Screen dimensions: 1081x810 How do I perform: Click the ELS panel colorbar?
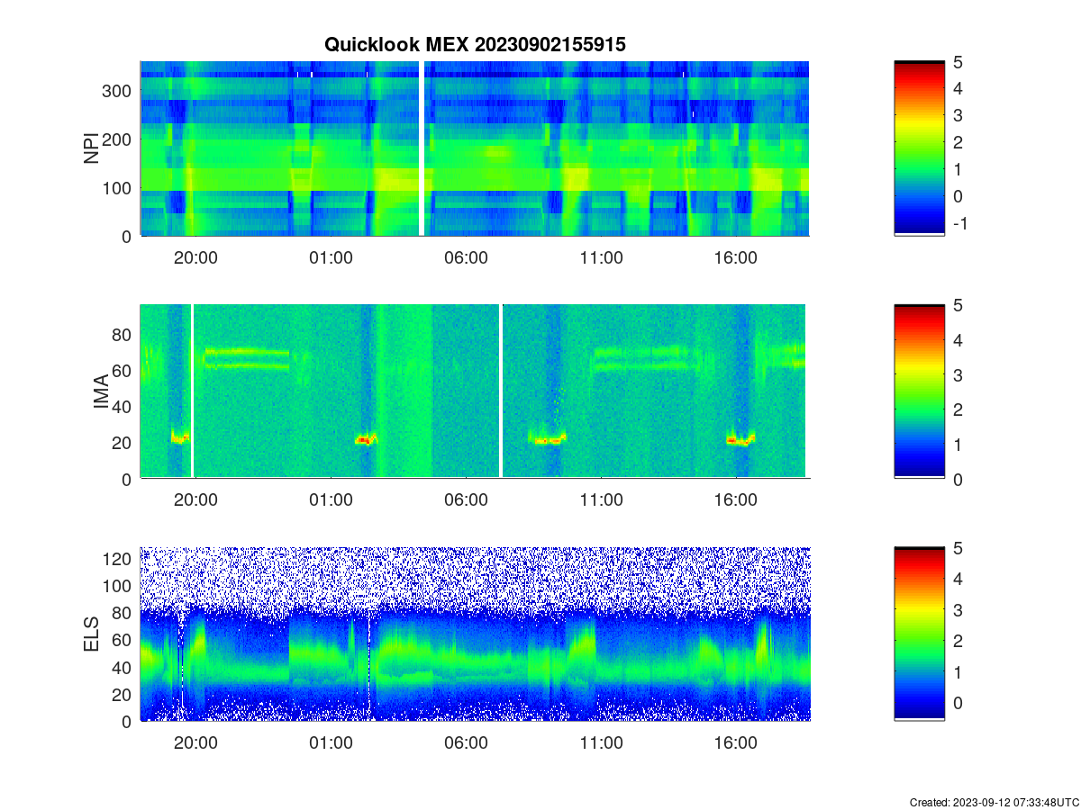coord(919,634)
